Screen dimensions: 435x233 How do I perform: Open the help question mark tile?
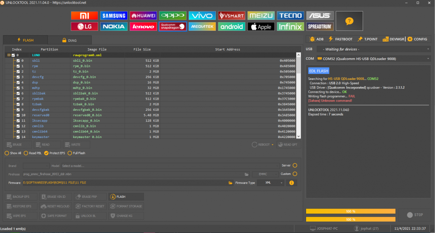pyautogui.click(x=349, y=21)
